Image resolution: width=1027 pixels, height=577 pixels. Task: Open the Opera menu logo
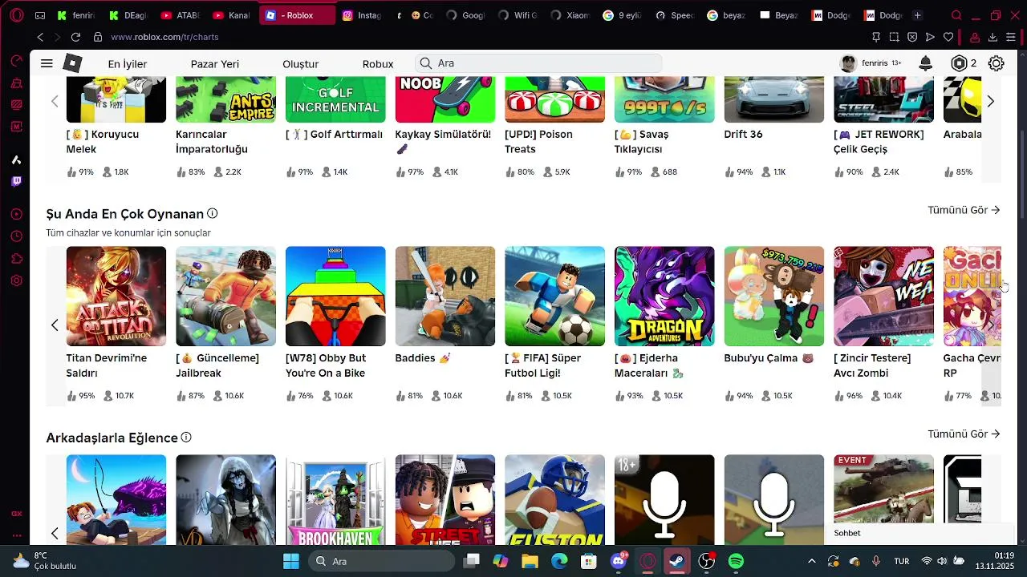click(16, 15)
